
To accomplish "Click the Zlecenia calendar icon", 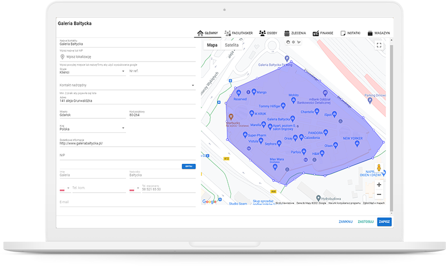I will [287, 33].
